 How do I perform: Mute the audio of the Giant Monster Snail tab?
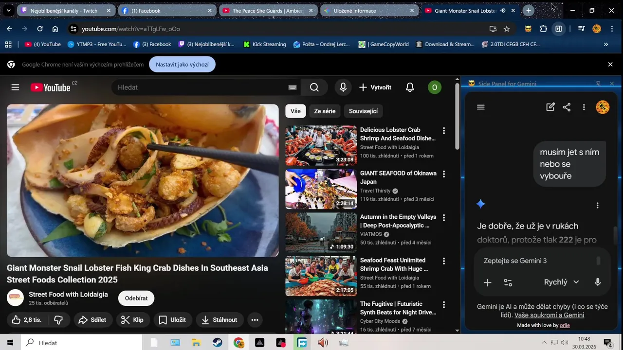(x=503, y=10)
